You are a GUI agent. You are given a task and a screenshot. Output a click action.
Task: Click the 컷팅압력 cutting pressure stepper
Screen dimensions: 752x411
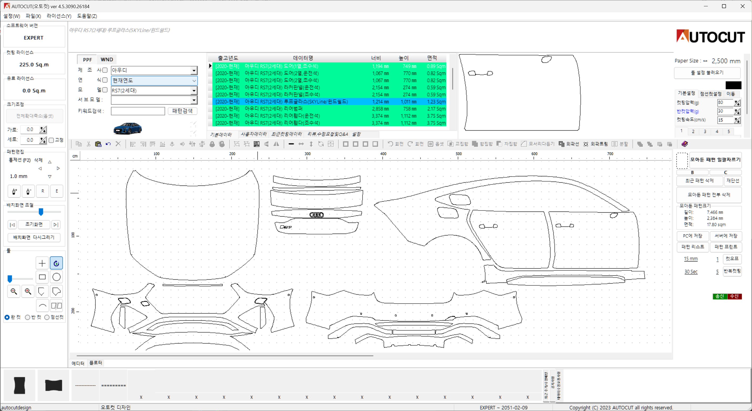tap(737, 103)
